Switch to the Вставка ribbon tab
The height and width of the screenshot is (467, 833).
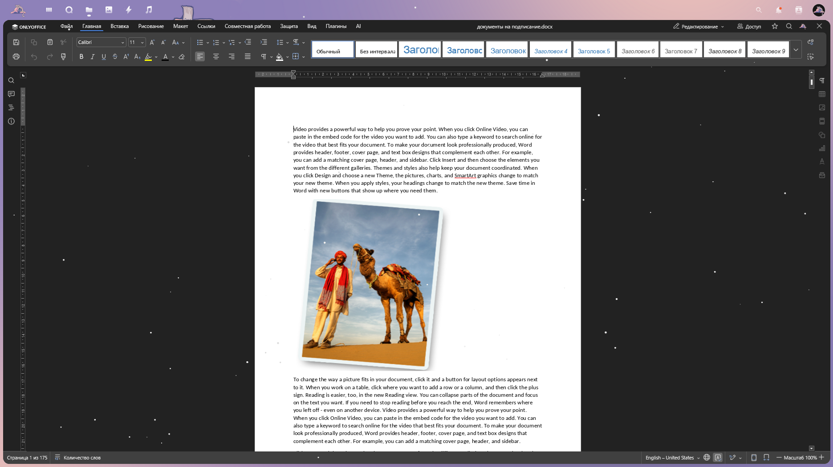(119, 26)
